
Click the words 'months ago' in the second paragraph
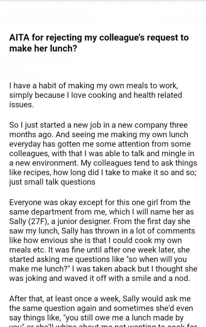(30, 134)
